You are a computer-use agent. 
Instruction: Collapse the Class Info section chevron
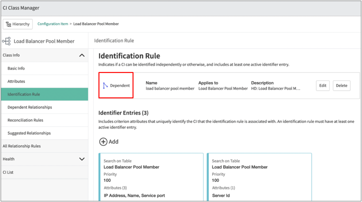82,55
